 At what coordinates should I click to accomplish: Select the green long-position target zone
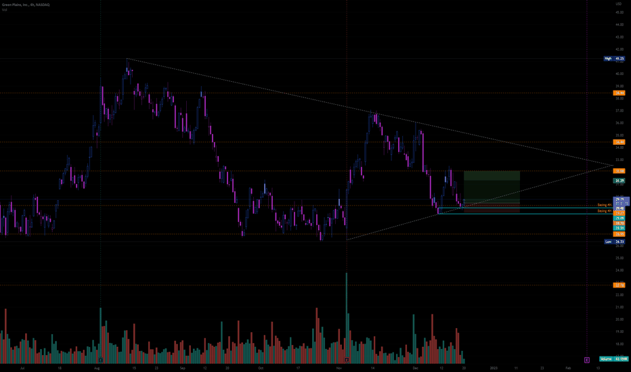(x=492, y=187)
